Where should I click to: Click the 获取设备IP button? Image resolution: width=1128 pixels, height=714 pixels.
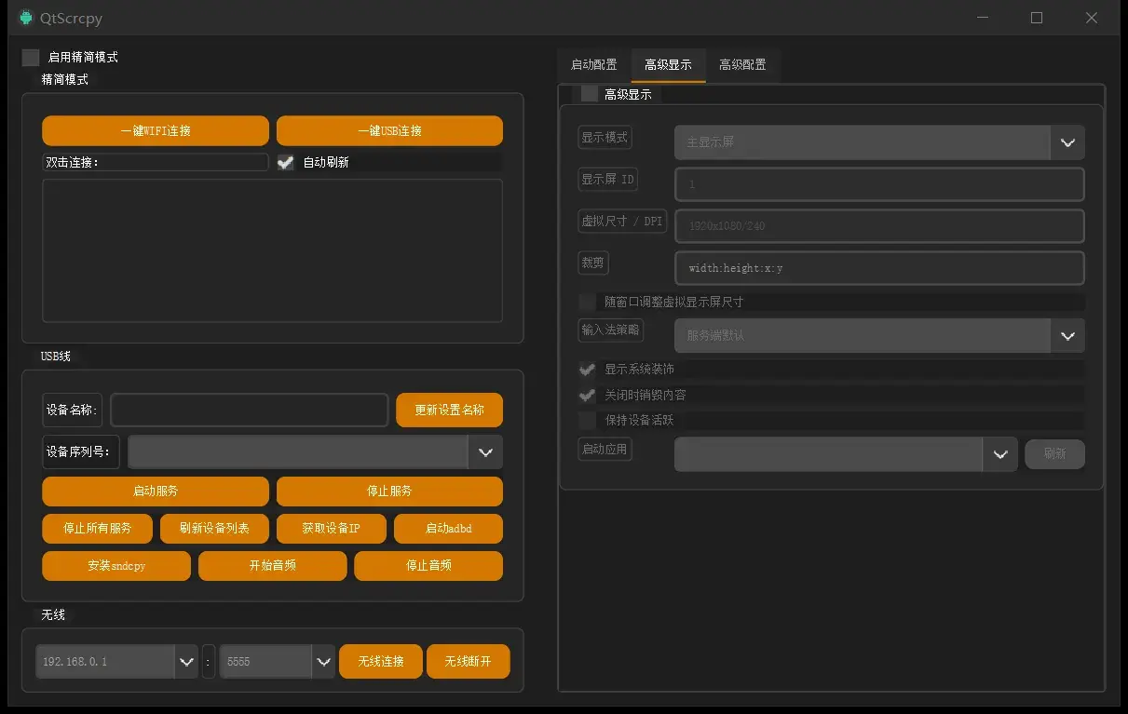coord(331,529)
